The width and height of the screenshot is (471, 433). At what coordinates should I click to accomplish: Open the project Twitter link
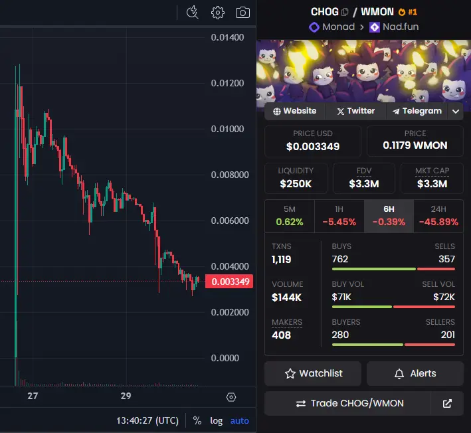[x=355, y=111]
